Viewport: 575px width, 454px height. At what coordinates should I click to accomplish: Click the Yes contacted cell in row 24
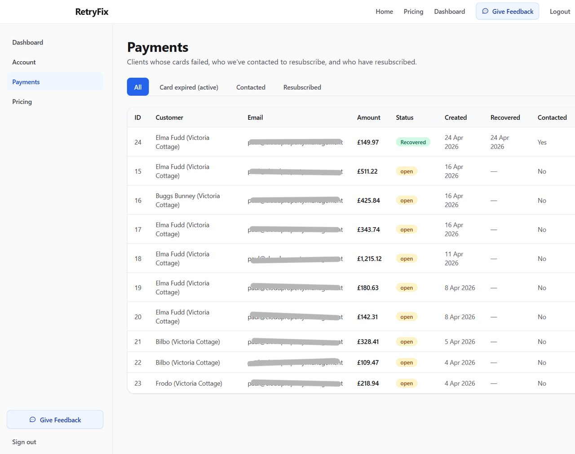542,142
